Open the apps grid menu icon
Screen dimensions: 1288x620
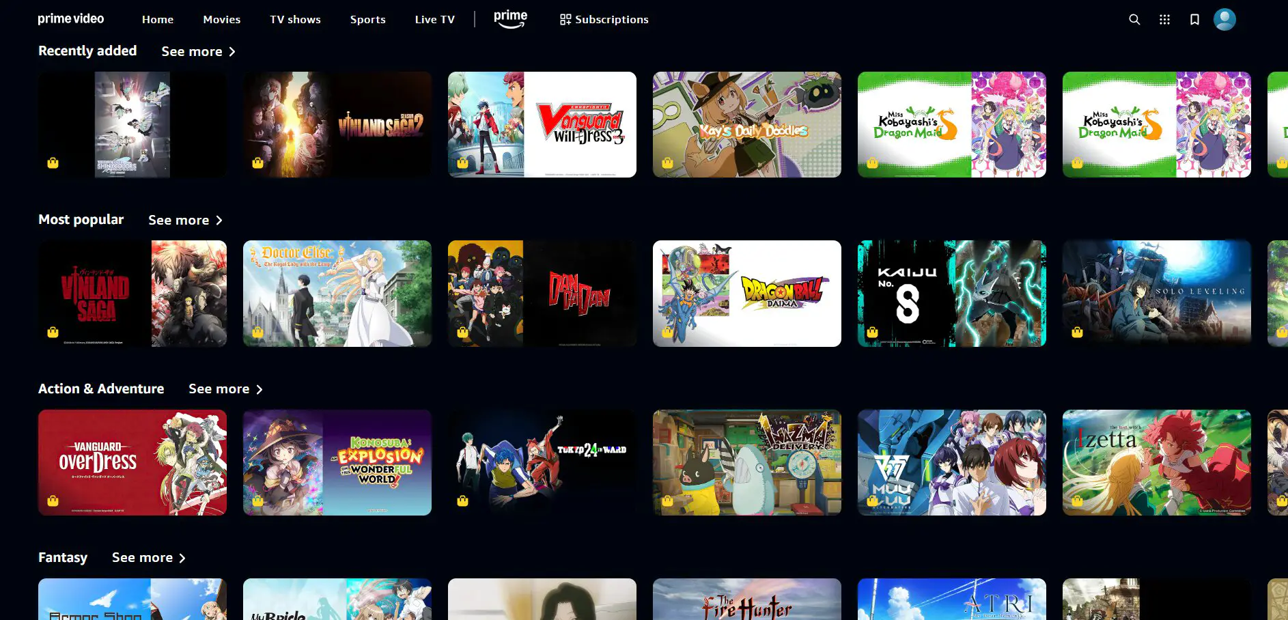pyautogui.click(x=1164, y=20)
